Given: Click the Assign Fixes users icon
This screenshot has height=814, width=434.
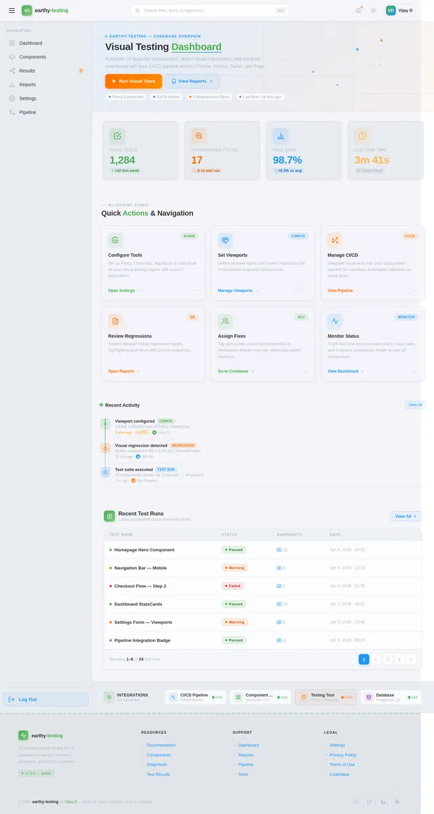Looking at the screenshot, I should pyautogui.click(x=225, y=321).
